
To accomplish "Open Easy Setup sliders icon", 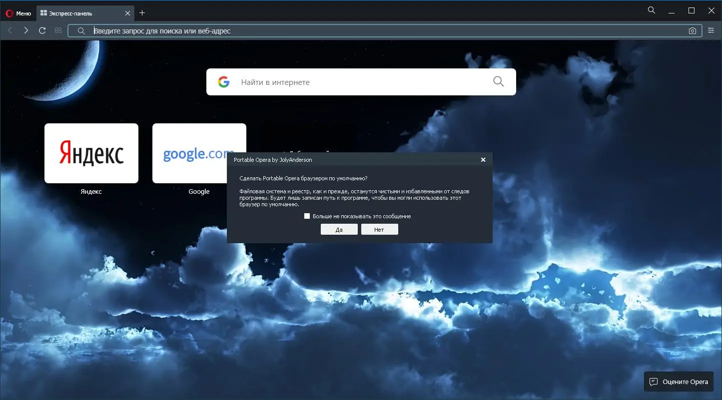I will tap(711, 30).
